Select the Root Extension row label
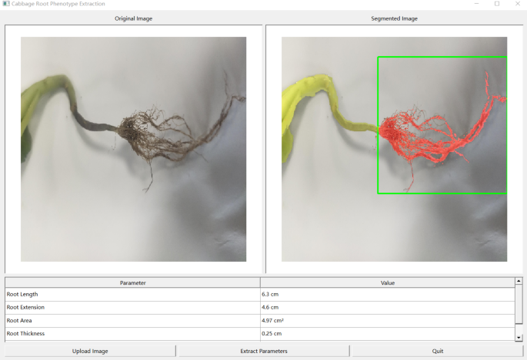The height and width of the screenshot is (360, 527). point(25,307)
